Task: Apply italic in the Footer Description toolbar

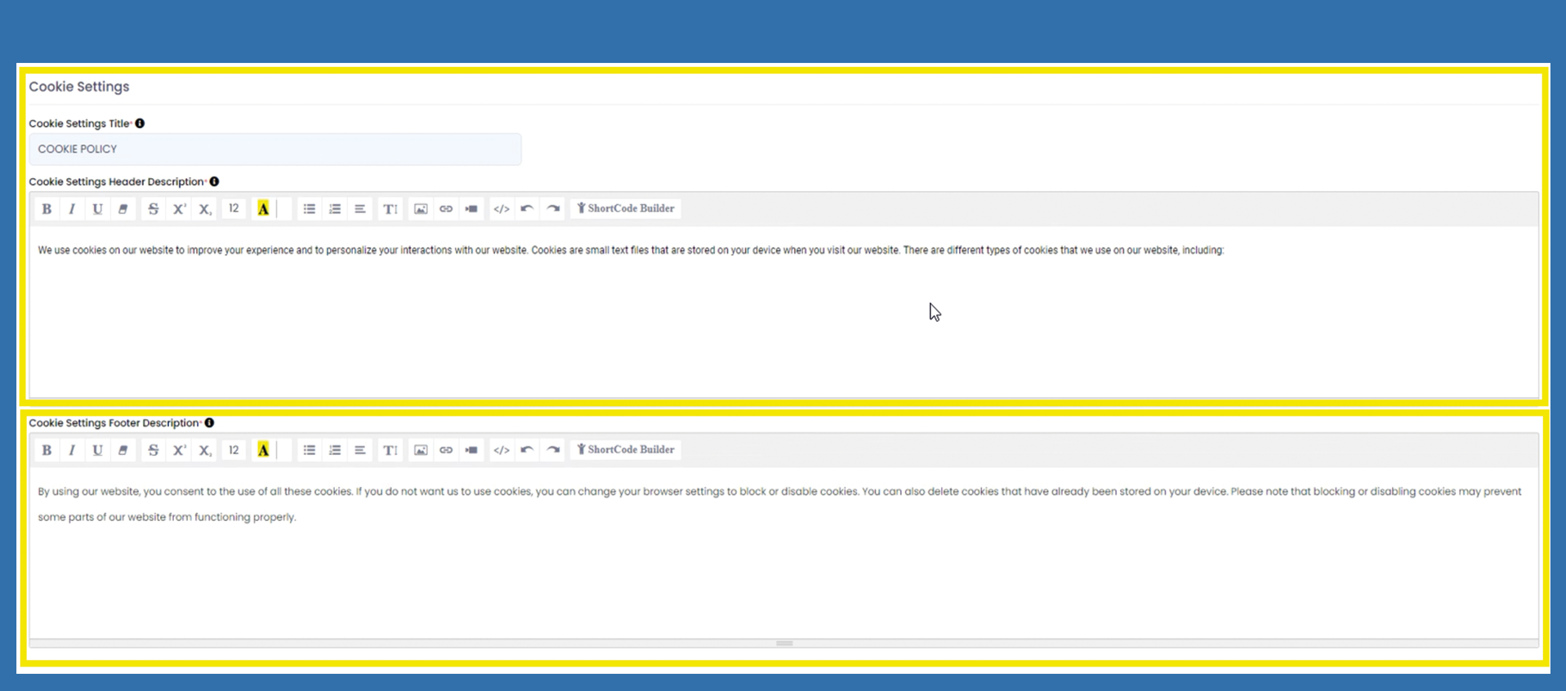Action: click(x=72, y=450)
